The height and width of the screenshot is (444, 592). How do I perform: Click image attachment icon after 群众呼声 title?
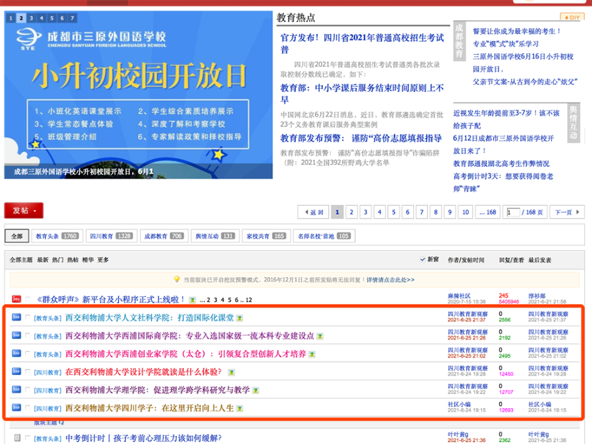[x=192, y=300]
